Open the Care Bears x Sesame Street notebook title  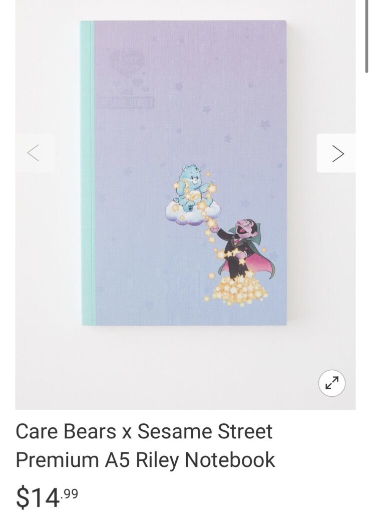point(145,445)
